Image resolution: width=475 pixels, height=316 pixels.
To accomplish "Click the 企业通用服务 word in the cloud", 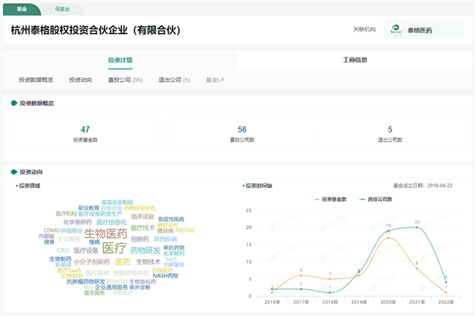I will coord(111,288).
